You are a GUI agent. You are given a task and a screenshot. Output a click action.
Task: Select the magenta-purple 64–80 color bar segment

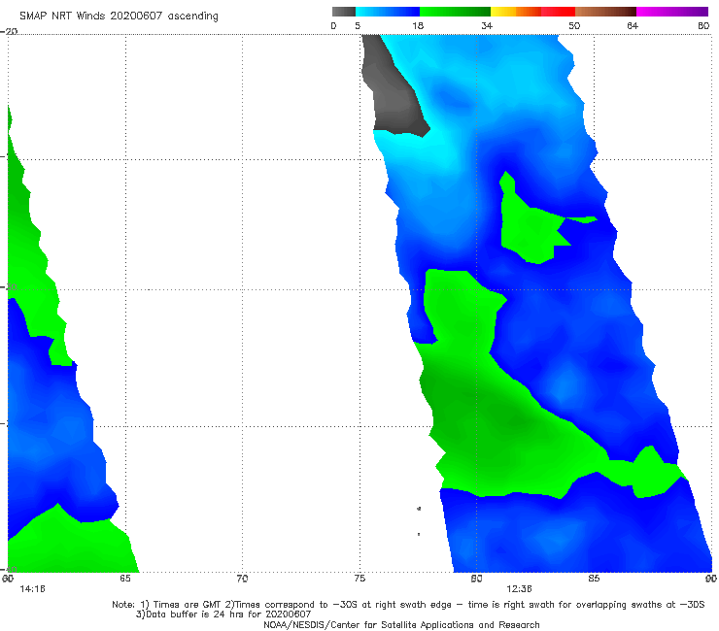pyautogui.click(x=672, y=12)
